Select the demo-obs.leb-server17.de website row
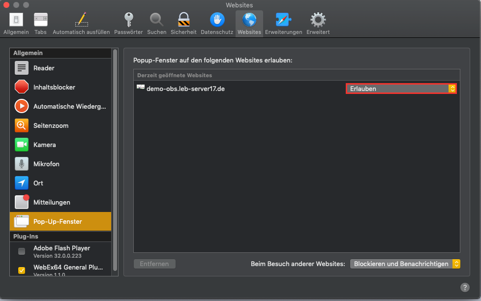This screenshot has width=481, height=301. point(236,89)
